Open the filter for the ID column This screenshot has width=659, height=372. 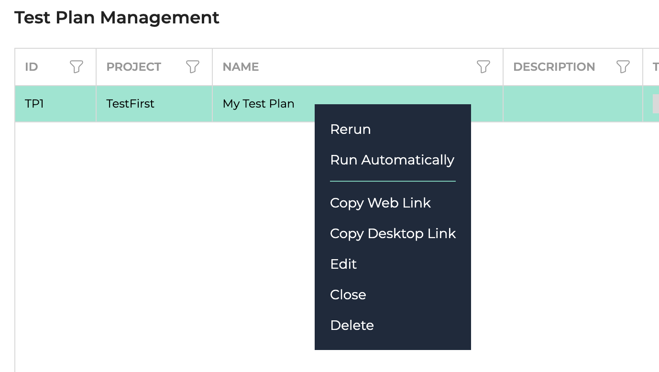click(77, 67)
